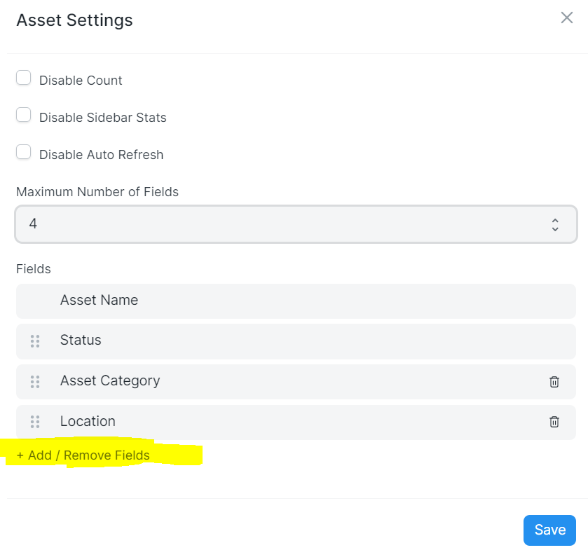Grab the drag handle of Status row
The image size is (588, 550).
[x=35, y=341]
